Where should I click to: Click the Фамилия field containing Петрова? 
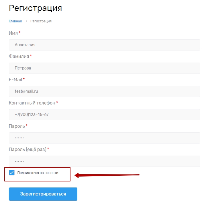tap(104, 68)
